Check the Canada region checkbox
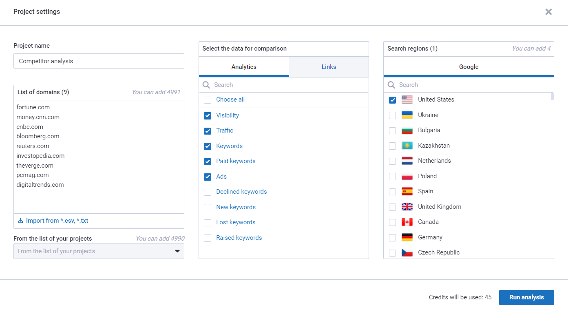 pyautogui.click(x=392, y=222)
